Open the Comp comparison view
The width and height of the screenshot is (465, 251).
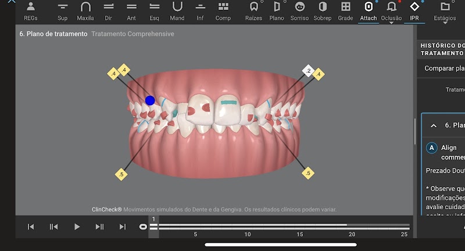click(x=223, y=10)
